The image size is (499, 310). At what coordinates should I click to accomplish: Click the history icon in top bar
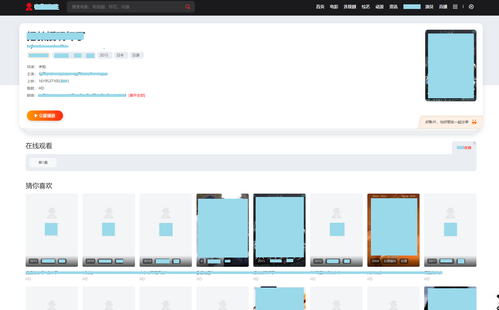point(471,7)
